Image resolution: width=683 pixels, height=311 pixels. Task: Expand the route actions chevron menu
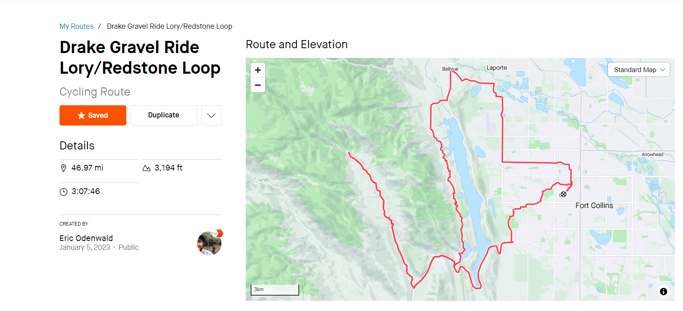[x=211, y=115]
